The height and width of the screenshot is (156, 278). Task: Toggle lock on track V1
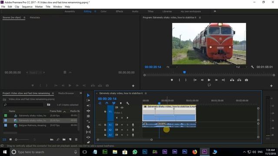tap(105, 112)
